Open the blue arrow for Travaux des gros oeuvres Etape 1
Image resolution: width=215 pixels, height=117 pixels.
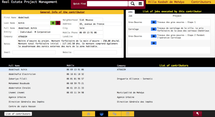[x=154, y=22]
